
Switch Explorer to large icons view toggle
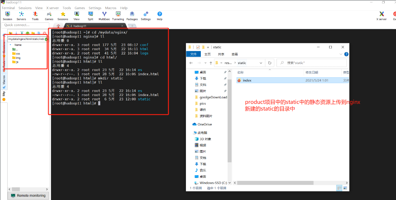[345, 188]
